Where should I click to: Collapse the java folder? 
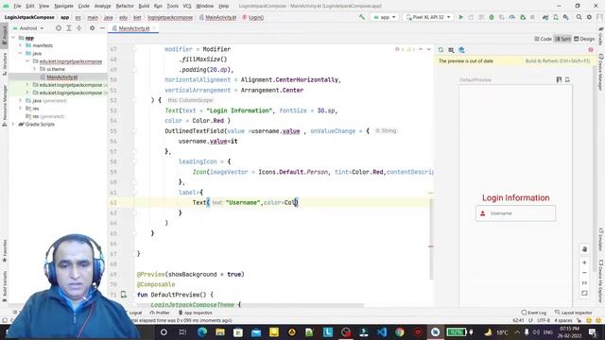click(21, 53)
